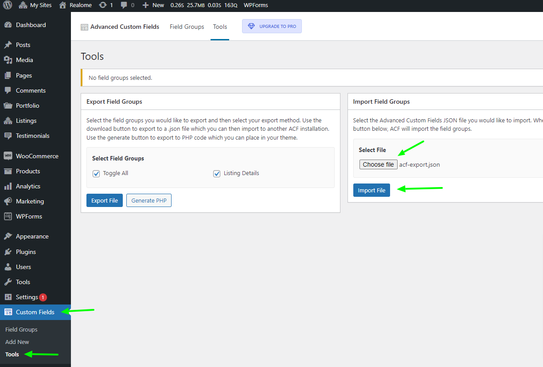Expand the Settings menu in sidebar

[x=27, y=297]
